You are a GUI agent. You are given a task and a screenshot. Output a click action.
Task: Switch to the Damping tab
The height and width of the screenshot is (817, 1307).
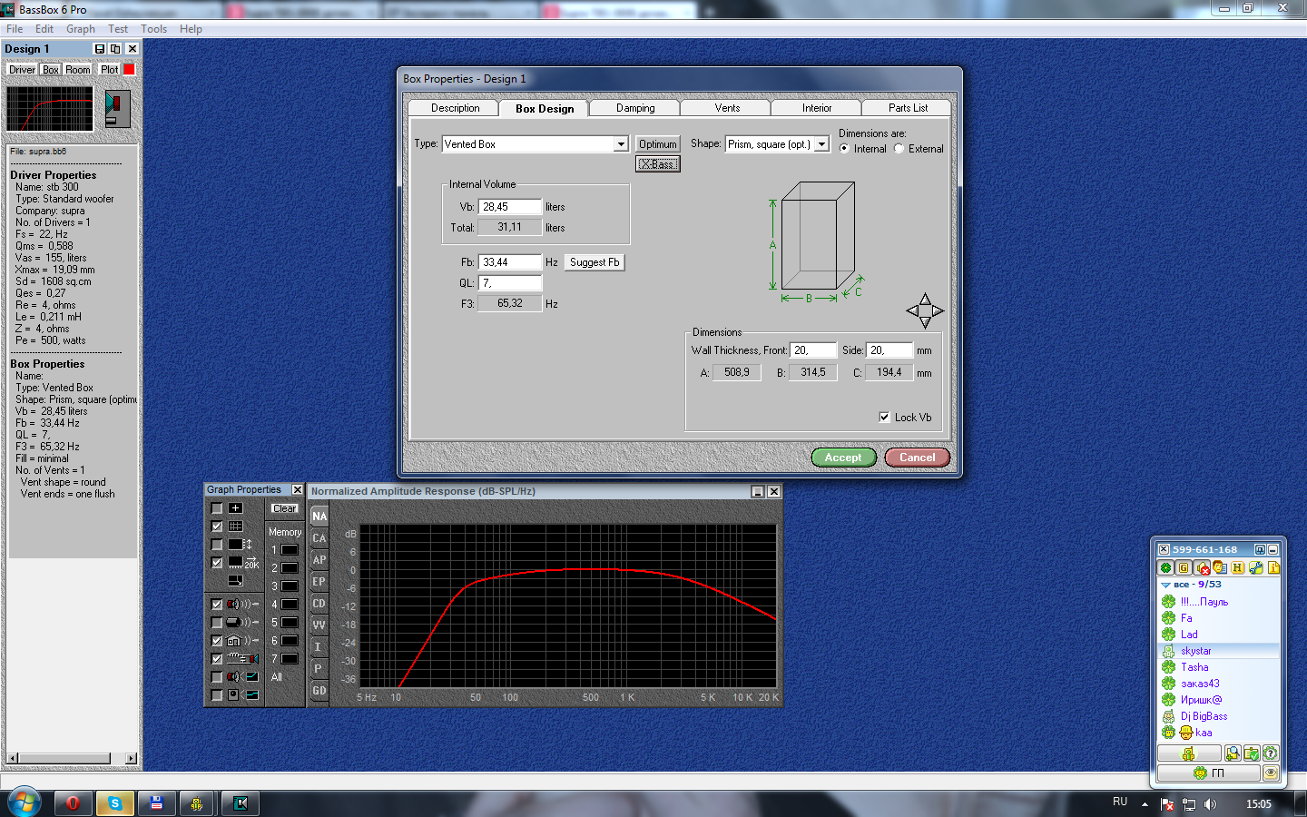[635, 108]
